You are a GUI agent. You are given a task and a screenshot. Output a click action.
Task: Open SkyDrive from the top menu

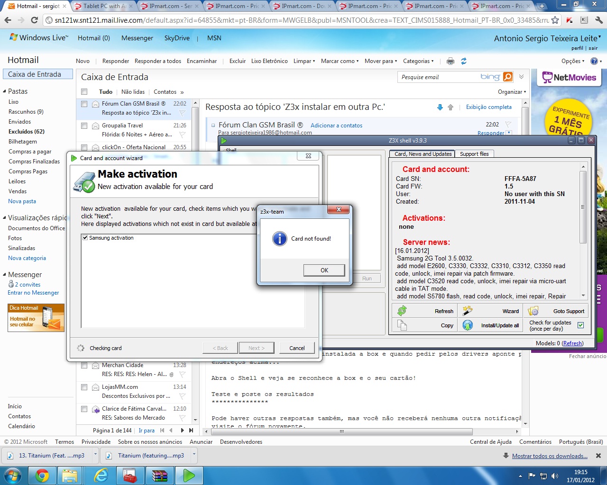pyautogui.click(x=177, y=38)
